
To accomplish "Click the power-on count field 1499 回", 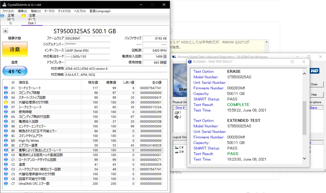I will point(155,57).
